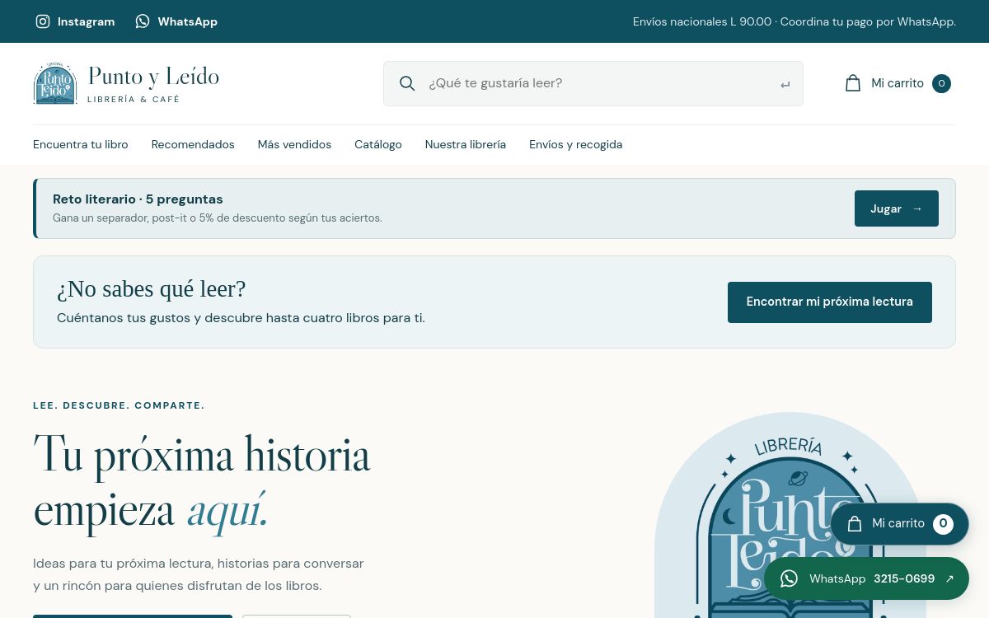This screenshot has height=618, width=989.
Task: Click the Tu próxima historia headline
Action: click(202, 482)
